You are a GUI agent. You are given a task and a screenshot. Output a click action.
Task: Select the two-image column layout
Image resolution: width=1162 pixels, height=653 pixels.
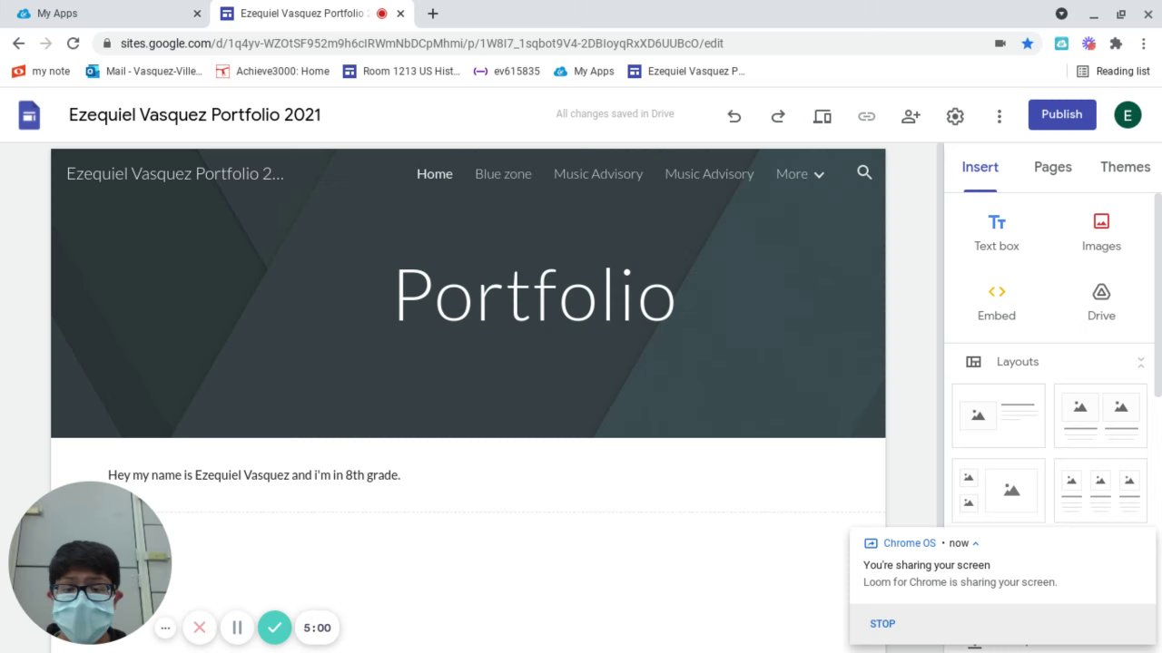coord(1100,415)
